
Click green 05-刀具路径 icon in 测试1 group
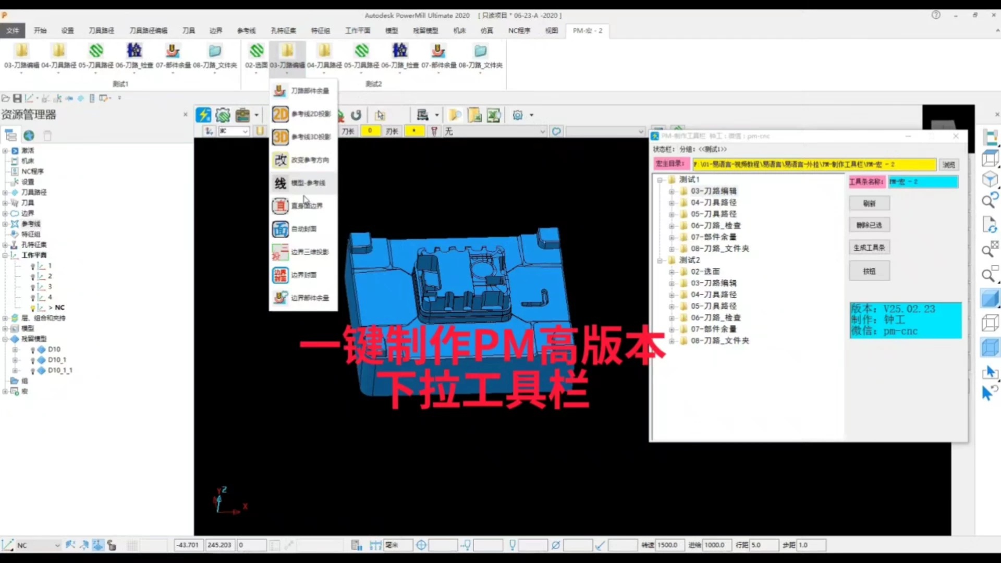pyautogui.click(x=96, y=51)
